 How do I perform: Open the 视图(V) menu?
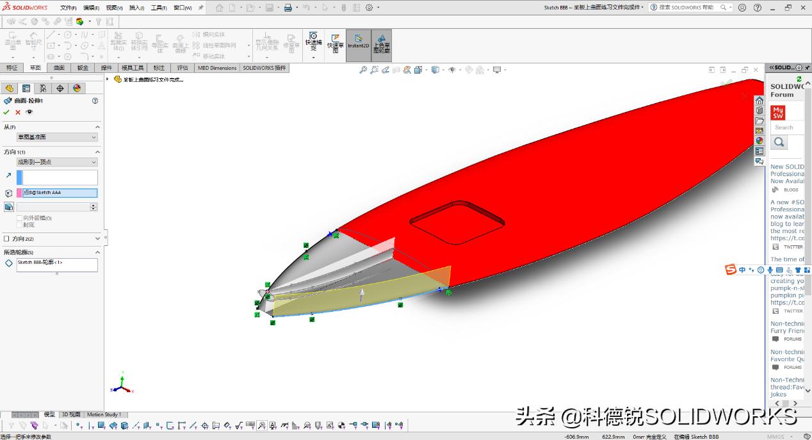[114, 8]
